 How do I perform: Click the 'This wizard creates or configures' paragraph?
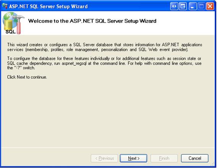[105, 47]
